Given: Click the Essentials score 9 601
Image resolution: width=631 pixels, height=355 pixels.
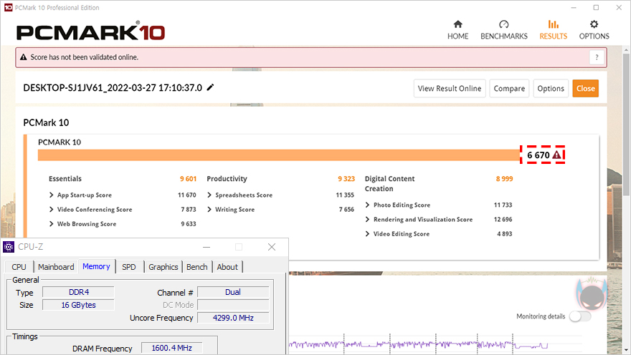Looking at the screenshot, I should point(188,179).
